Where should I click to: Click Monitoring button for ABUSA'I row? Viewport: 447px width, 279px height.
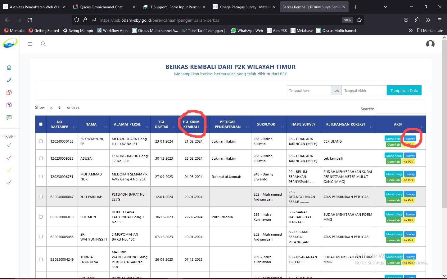[x=394, y=156]
